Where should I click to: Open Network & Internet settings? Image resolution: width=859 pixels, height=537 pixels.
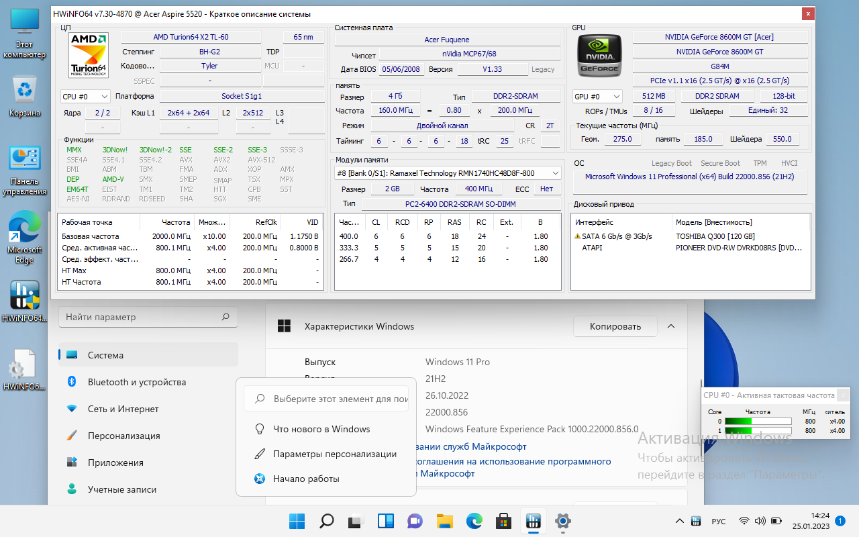(148, 409)
